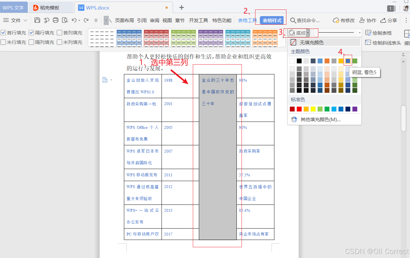Pick the steel blue 着色5 theme swatch

pyautogui.click(x=348, y=61)
